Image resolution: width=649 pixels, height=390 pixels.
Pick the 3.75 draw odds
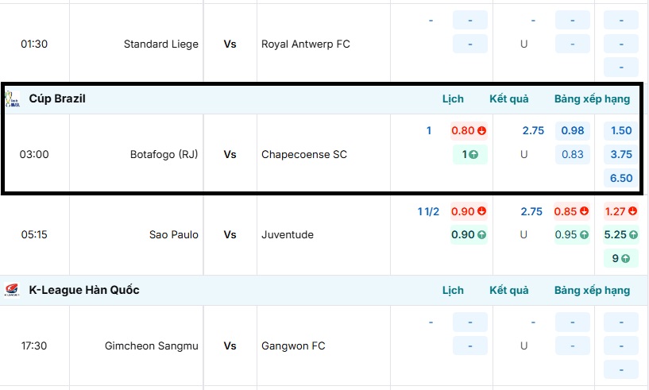click(620, 155)
